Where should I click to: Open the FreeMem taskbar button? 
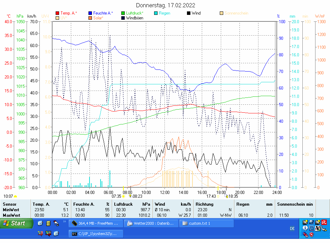click(x=95, y=223)
